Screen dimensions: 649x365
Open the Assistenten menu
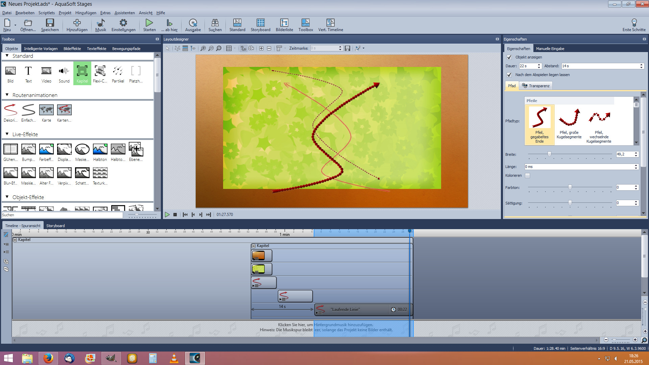tap(124, 13)
